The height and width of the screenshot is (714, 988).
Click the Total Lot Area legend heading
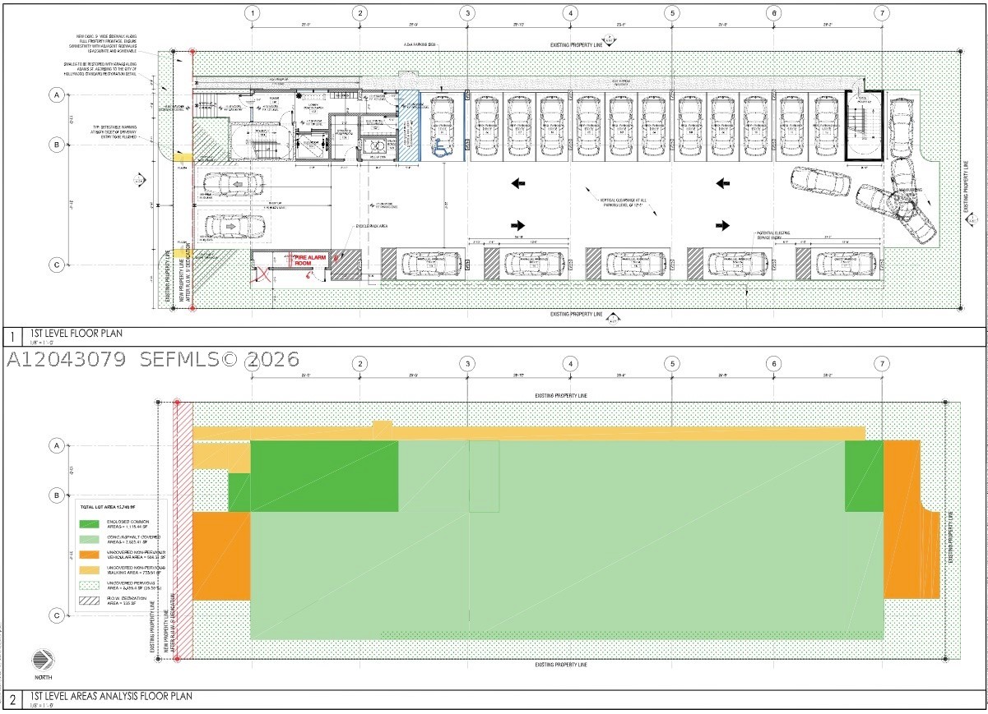(x=106, y=509)
